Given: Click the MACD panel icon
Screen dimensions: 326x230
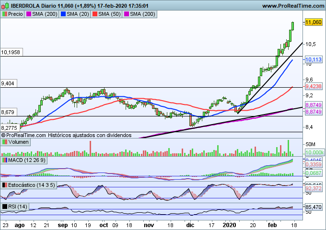Looking at the screenshot, I should click(5, 160).
